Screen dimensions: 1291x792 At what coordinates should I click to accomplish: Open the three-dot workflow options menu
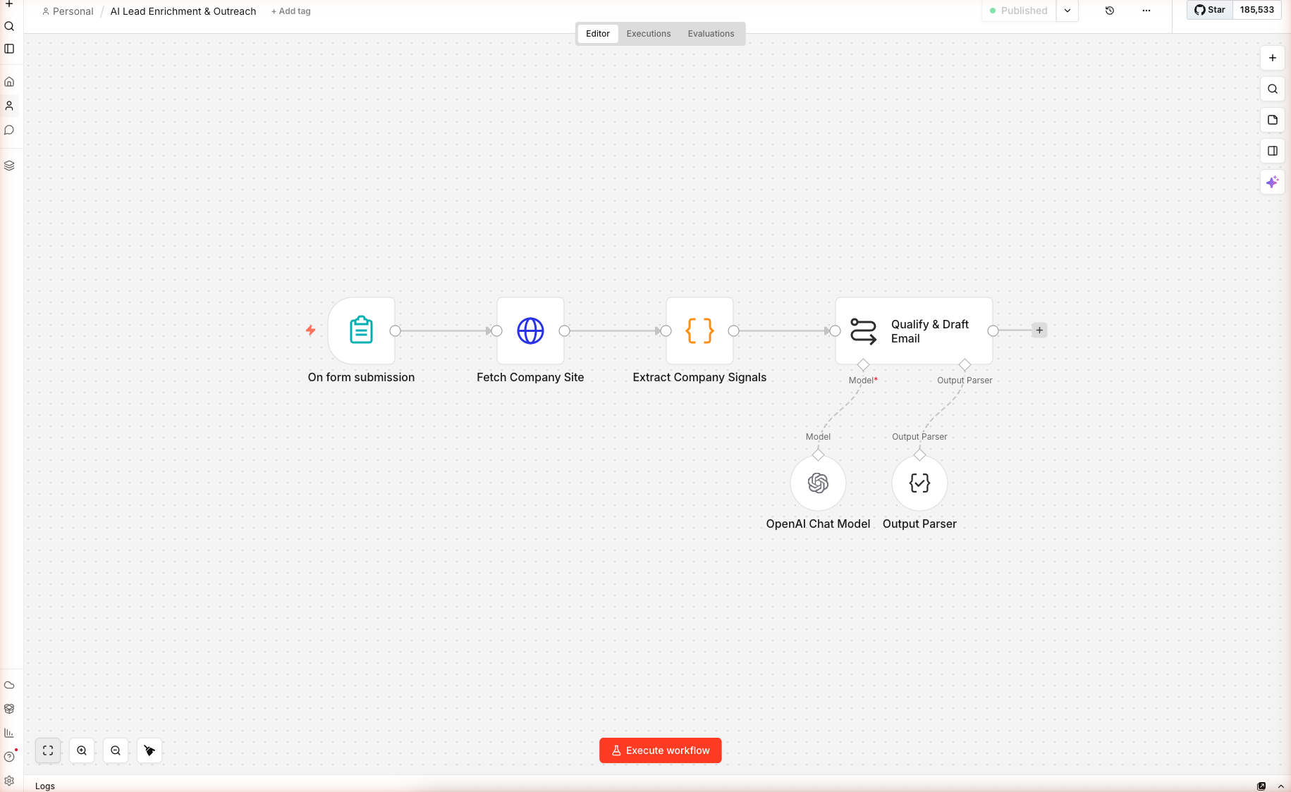click(x=1146, y=11)
